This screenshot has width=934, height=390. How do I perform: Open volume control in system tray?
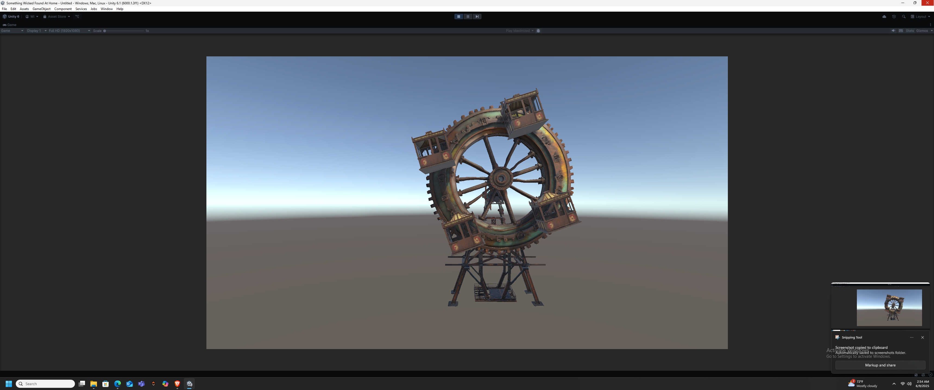point(909,384)
